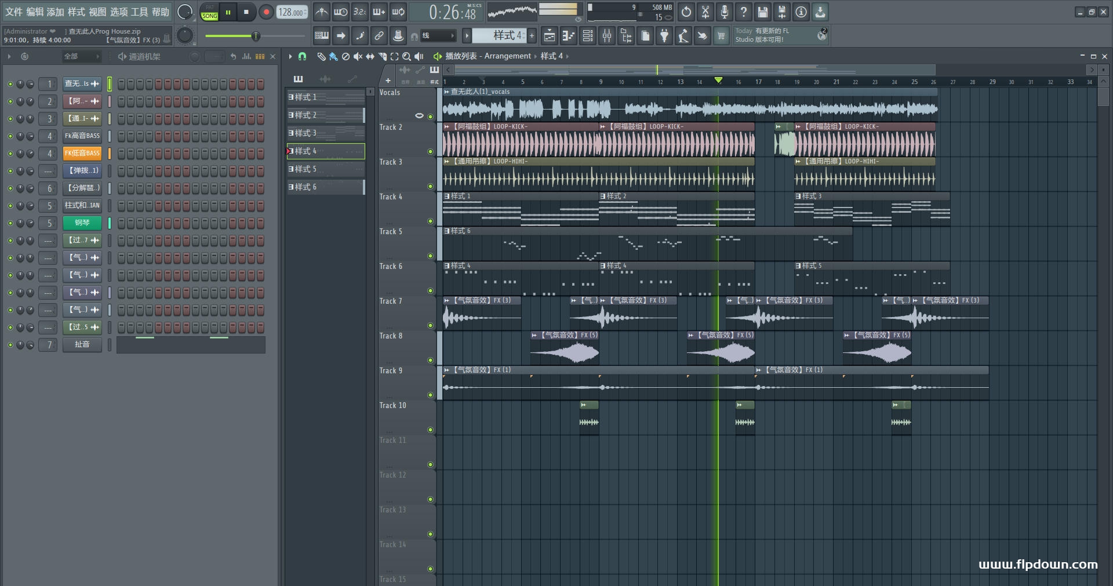Open the piano roll view

coord(568,36)
